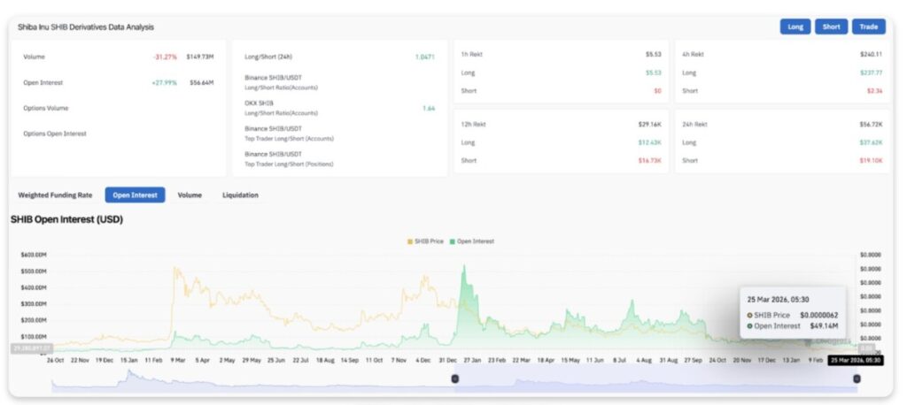Switch to the Liquidation tab
The width and height of the screenshot is (907, 405).
point(240,195)
